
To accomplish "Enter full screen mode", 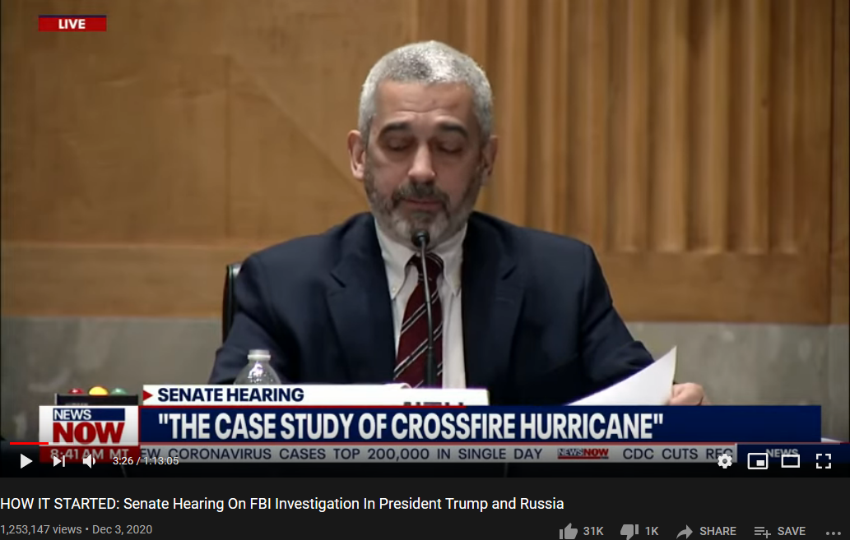I will (x=824, y=461).
